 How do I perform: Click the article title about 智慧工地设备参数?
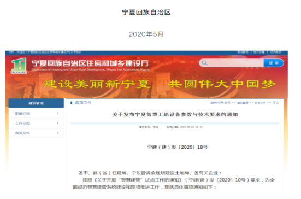click(x=175, y=114)
